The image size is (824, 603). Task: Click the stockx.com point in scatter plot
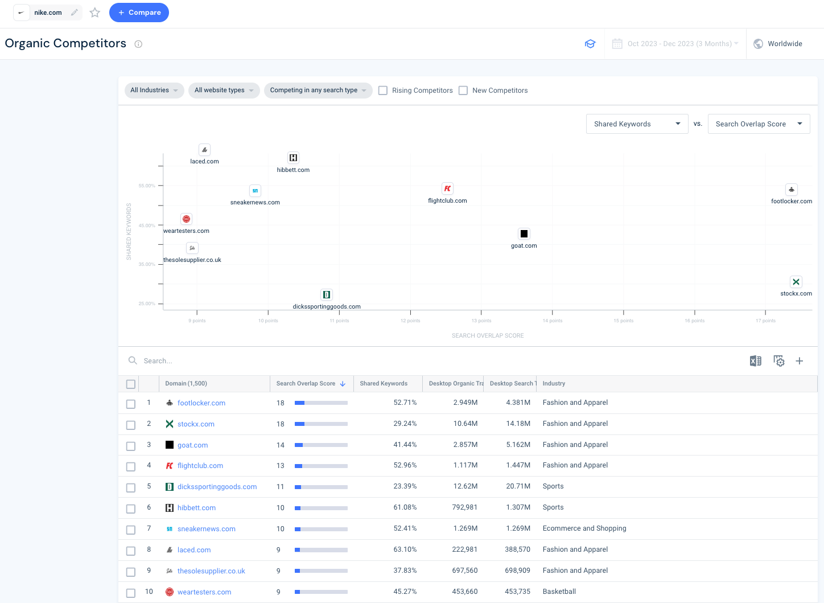(x=796, y=282)
